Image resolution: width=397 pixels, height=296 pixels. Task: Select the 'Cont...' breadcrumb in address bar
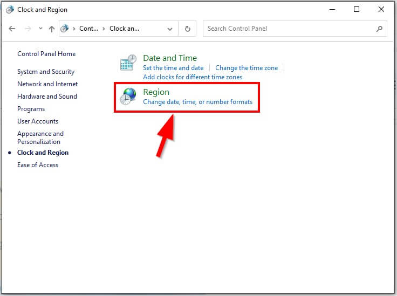[x=88, y=29]
